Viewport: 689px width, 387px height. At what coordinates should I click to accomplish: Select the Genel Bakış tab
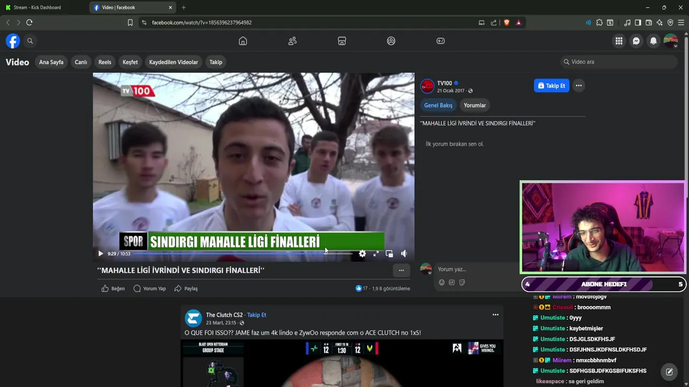pos(438,105)
